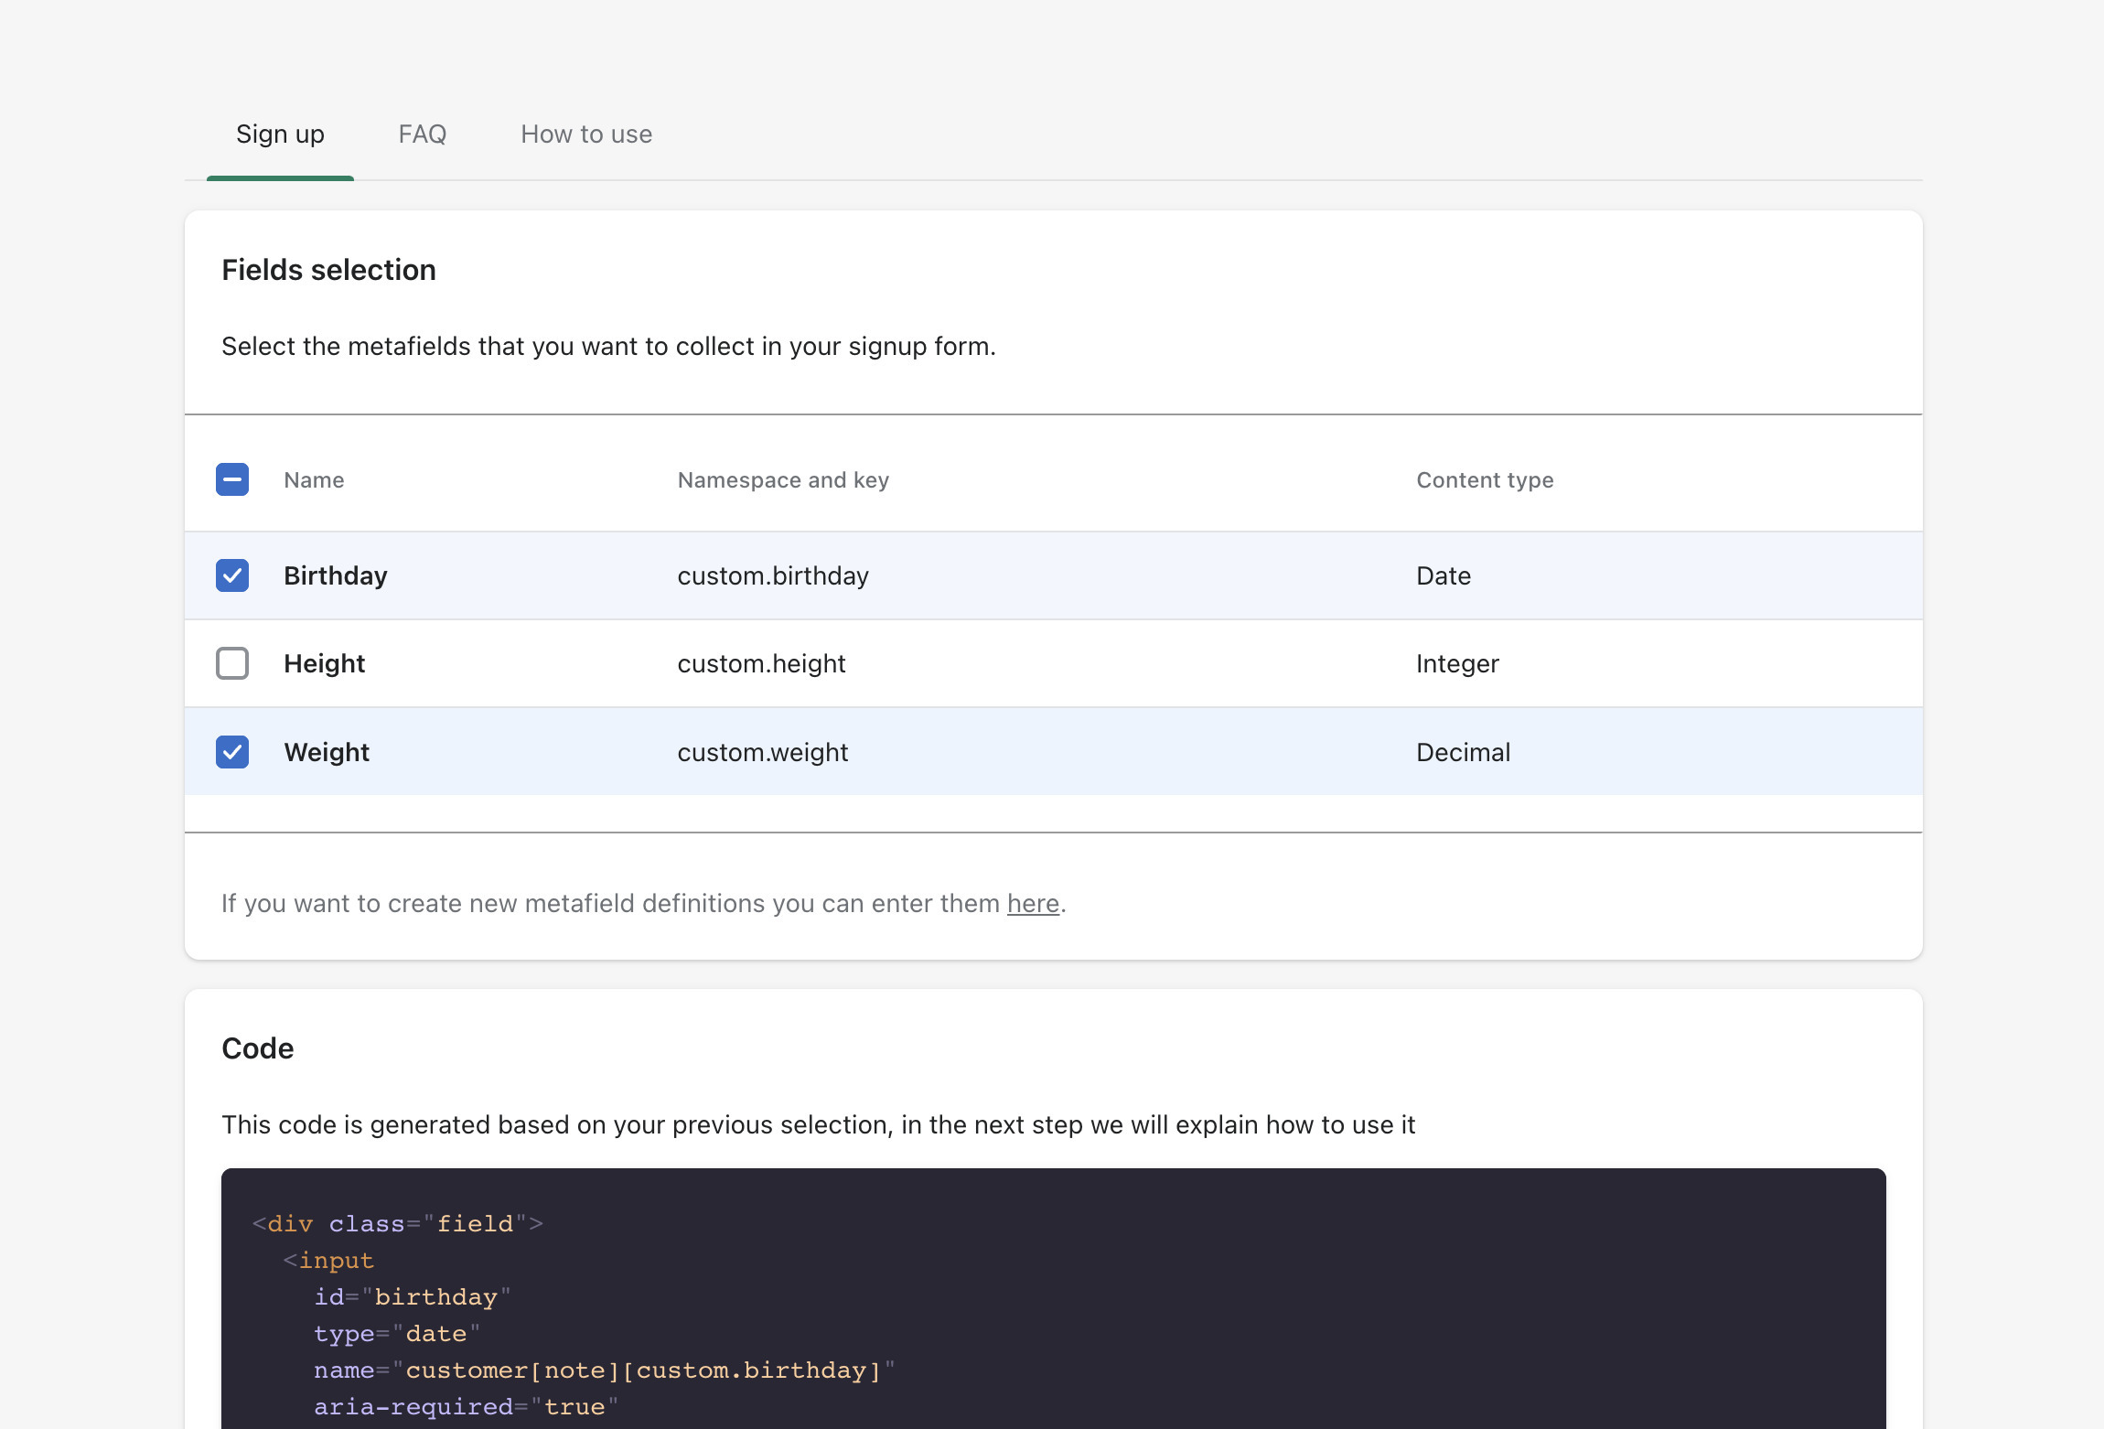The width and height of the screenshot is (2104, 1429).
Task: Click the Name column header
Action: [314, 480]
